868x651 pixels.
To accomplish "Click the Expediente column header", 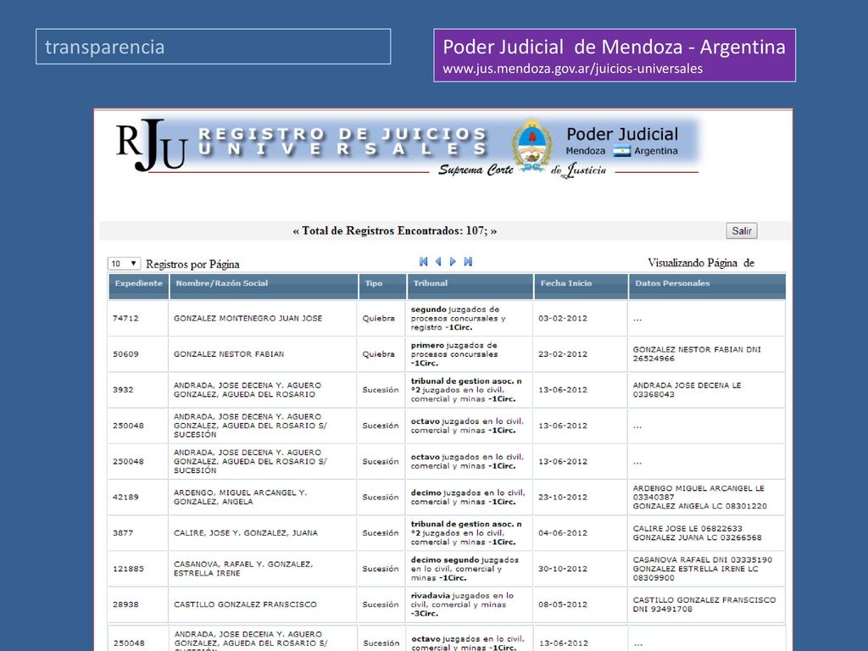I will (x=138, y=287).
